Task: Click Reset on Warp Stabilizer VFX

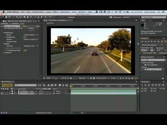Action: (x=25, y=26)
